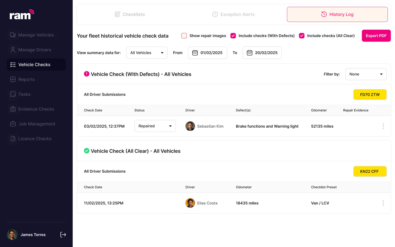Open options menu for Elias Costa row
The height and width of the screenshot is (247, 395).
coord(383,203)
